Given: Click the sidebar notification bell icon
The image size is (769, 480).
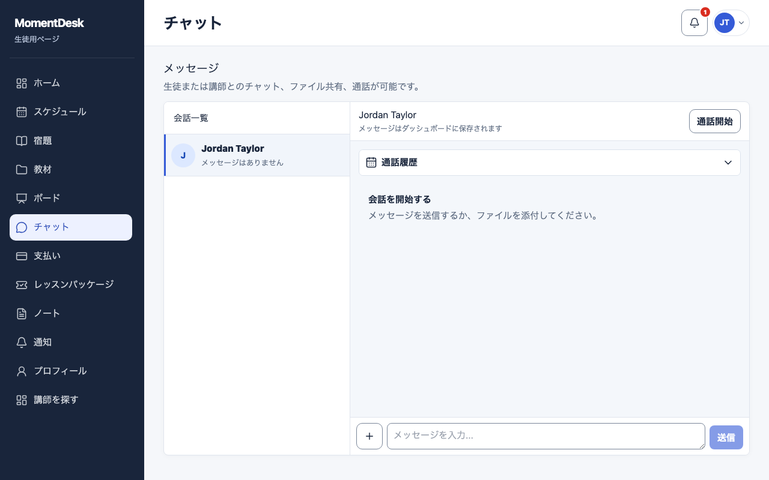Looking at the screenshot, I should click(x=22, y=343).
